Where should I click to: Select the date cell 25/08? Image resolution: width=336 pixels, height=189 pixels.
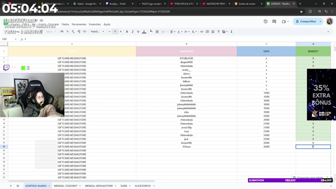coord(266,139)
